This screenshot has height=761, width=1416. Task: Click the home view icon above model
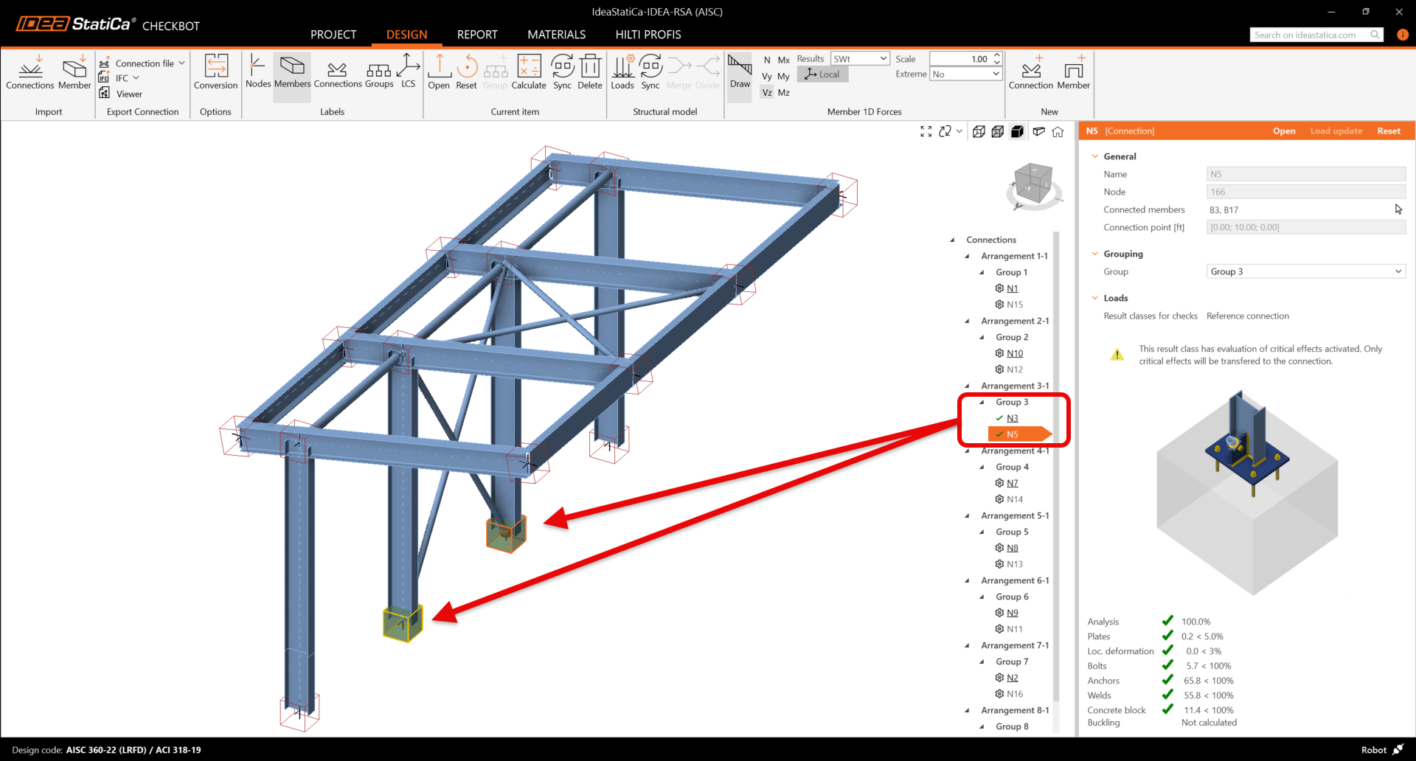tap(1058, 132)
